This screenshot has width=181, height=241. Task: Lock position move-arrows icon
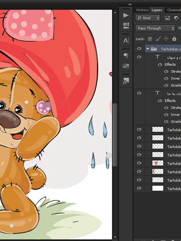[x=166, y=39]
